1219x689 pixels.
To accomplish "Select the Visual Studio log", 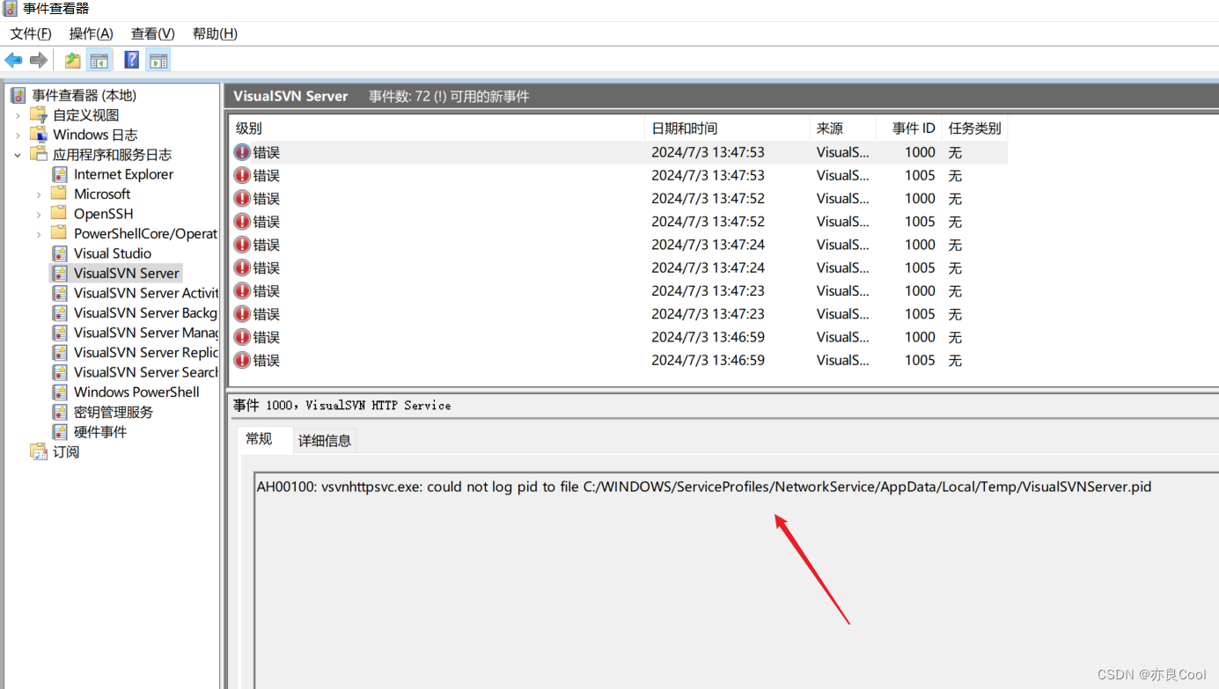I will 113,253.
